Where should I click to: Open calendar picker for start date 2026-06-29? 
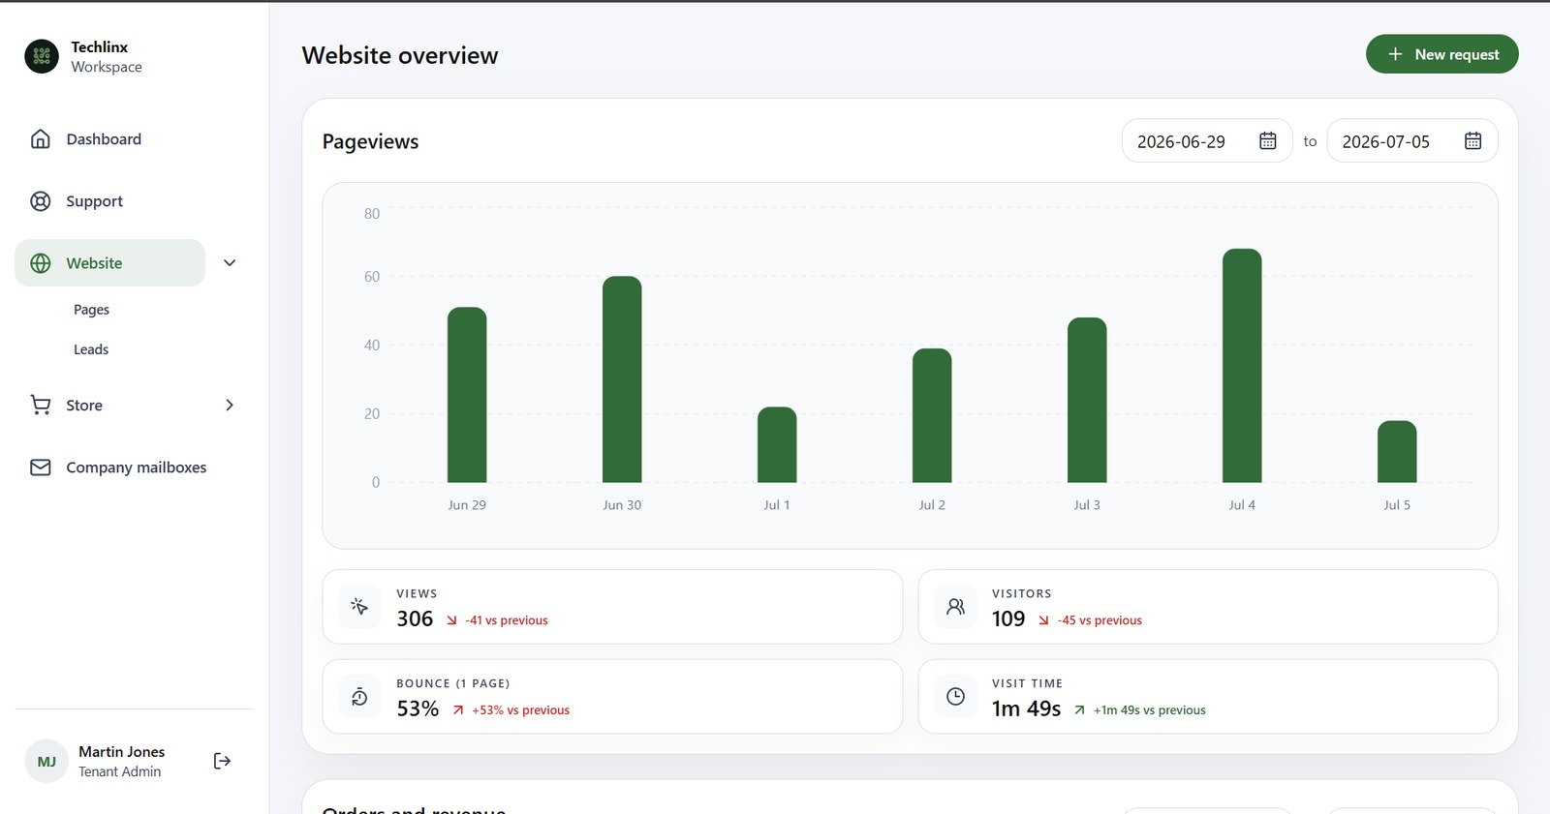tap(1267, 141)
